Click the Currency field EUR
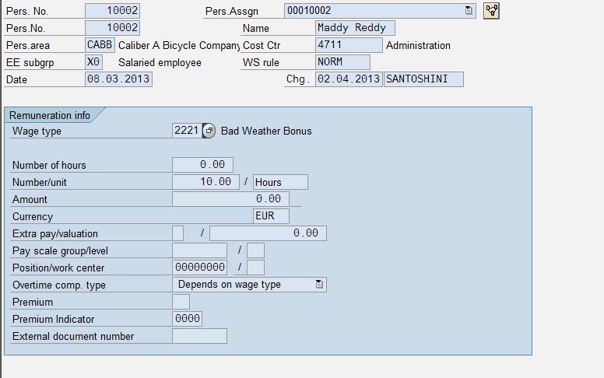The height and width of the screenshot is (378, 604). click(x=271, y=216)
